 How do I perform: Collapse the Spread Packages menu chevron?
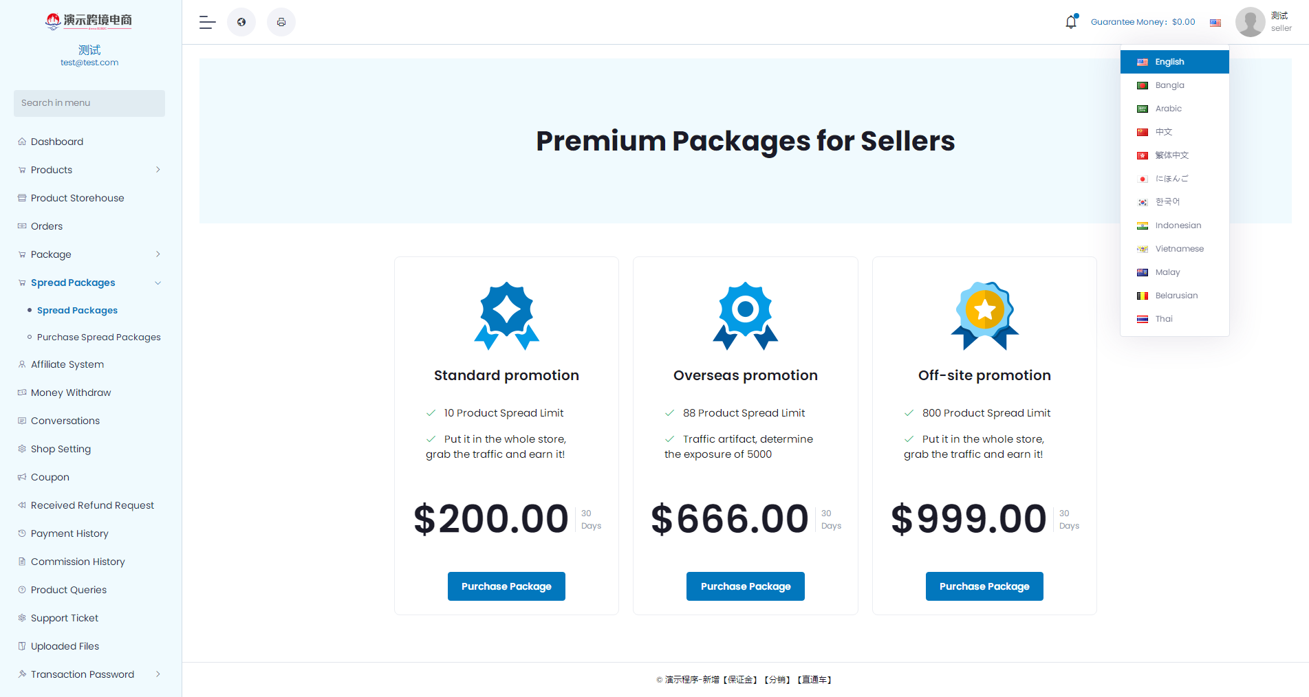click(x=158, y=283)
